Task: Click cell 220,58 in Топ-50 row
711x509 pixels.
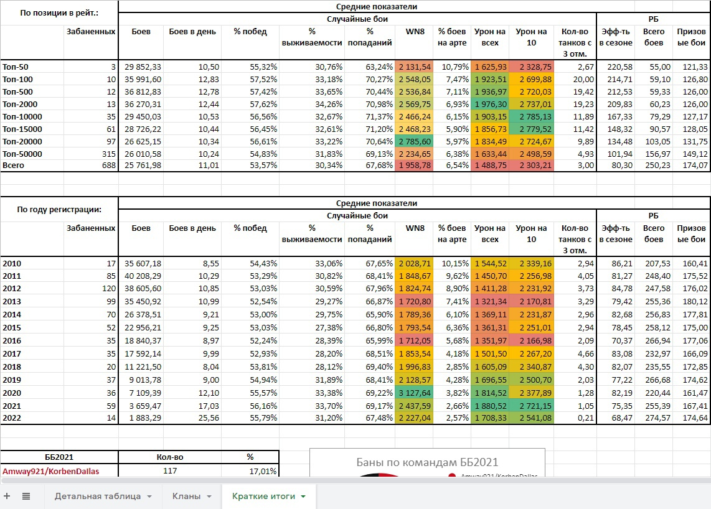Action: pos(616,67)
